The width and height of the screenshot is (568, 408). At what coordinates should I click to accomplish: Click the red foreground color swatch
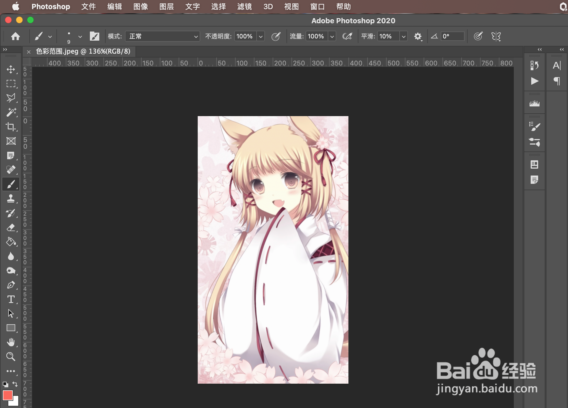coord(7,395)
